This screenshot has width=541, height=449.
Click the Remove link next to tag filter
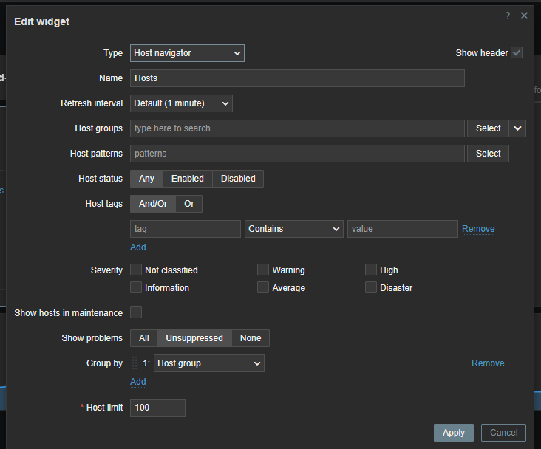[x=478, y=229]
